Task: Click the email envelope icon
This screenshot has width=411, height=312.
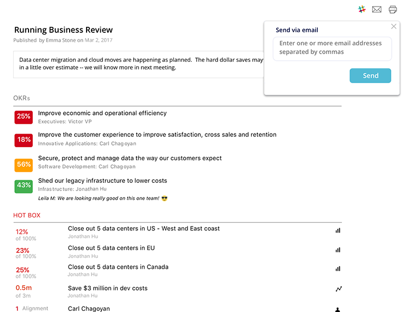Action: [376, 9]
